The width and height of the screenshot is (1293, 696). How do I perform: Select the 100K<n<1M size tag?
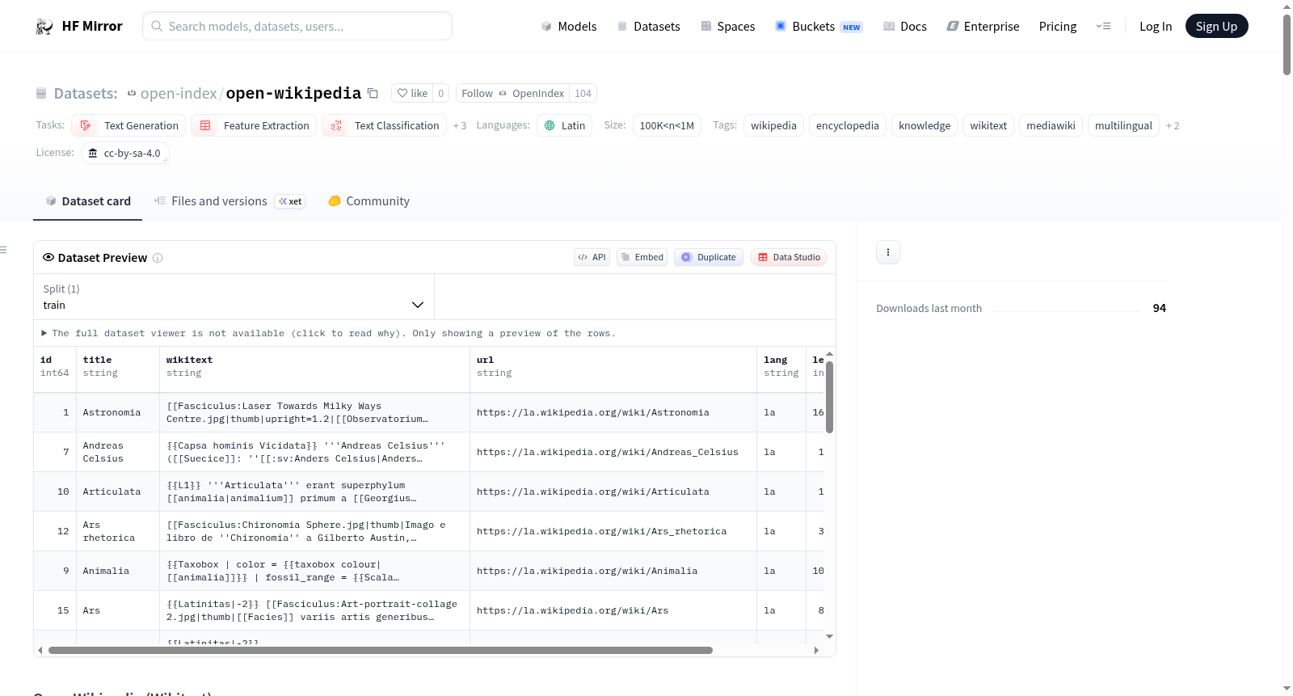point(667,125)
